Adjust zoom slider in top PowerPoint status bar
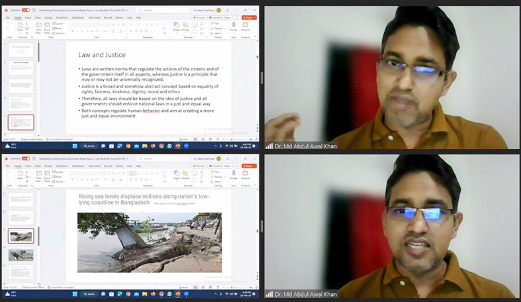Screen dimensions: 521x302 coord(232,139)
